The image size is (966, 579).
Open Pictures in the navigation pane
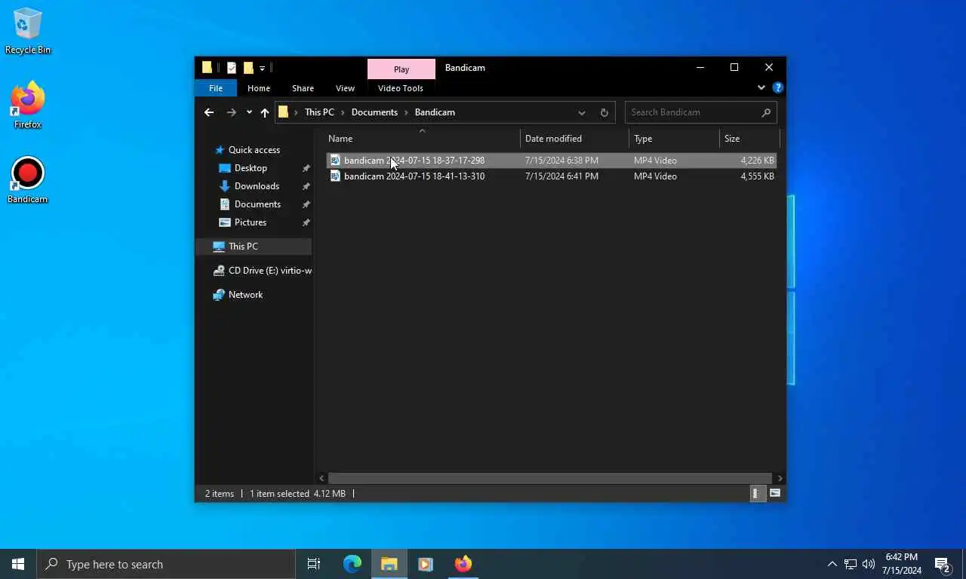(x=251, y=222)
